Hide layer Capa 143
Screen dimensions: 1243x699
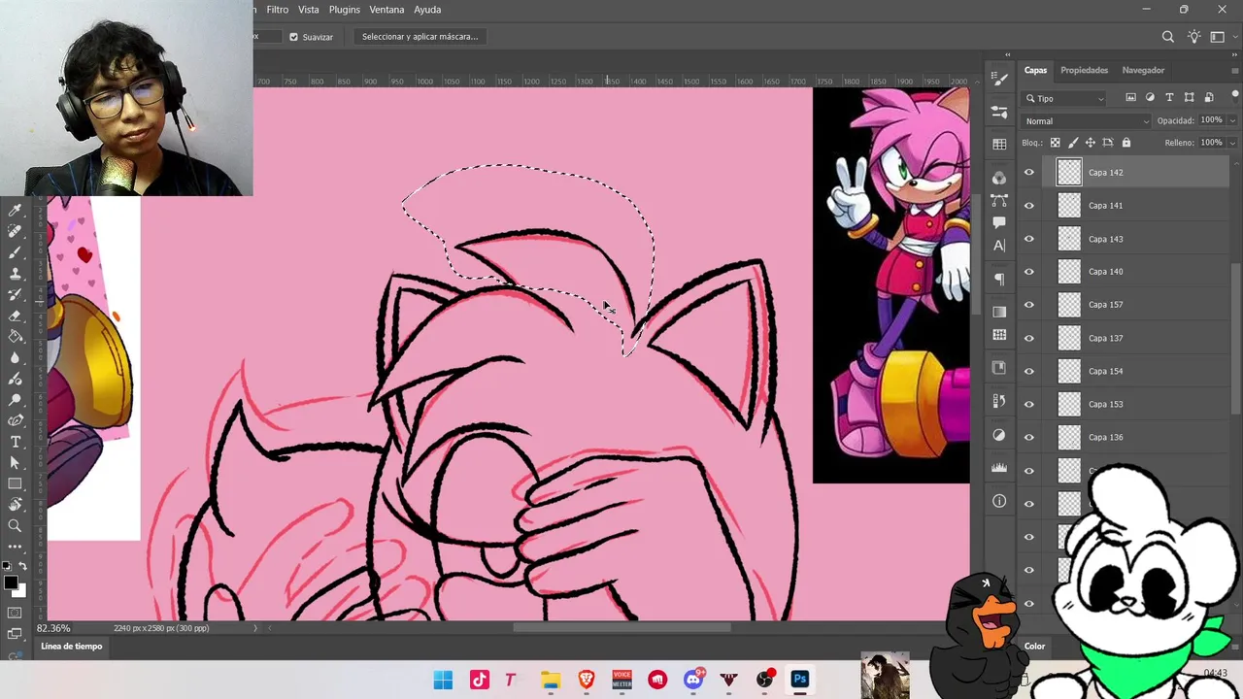[1029, 239]
